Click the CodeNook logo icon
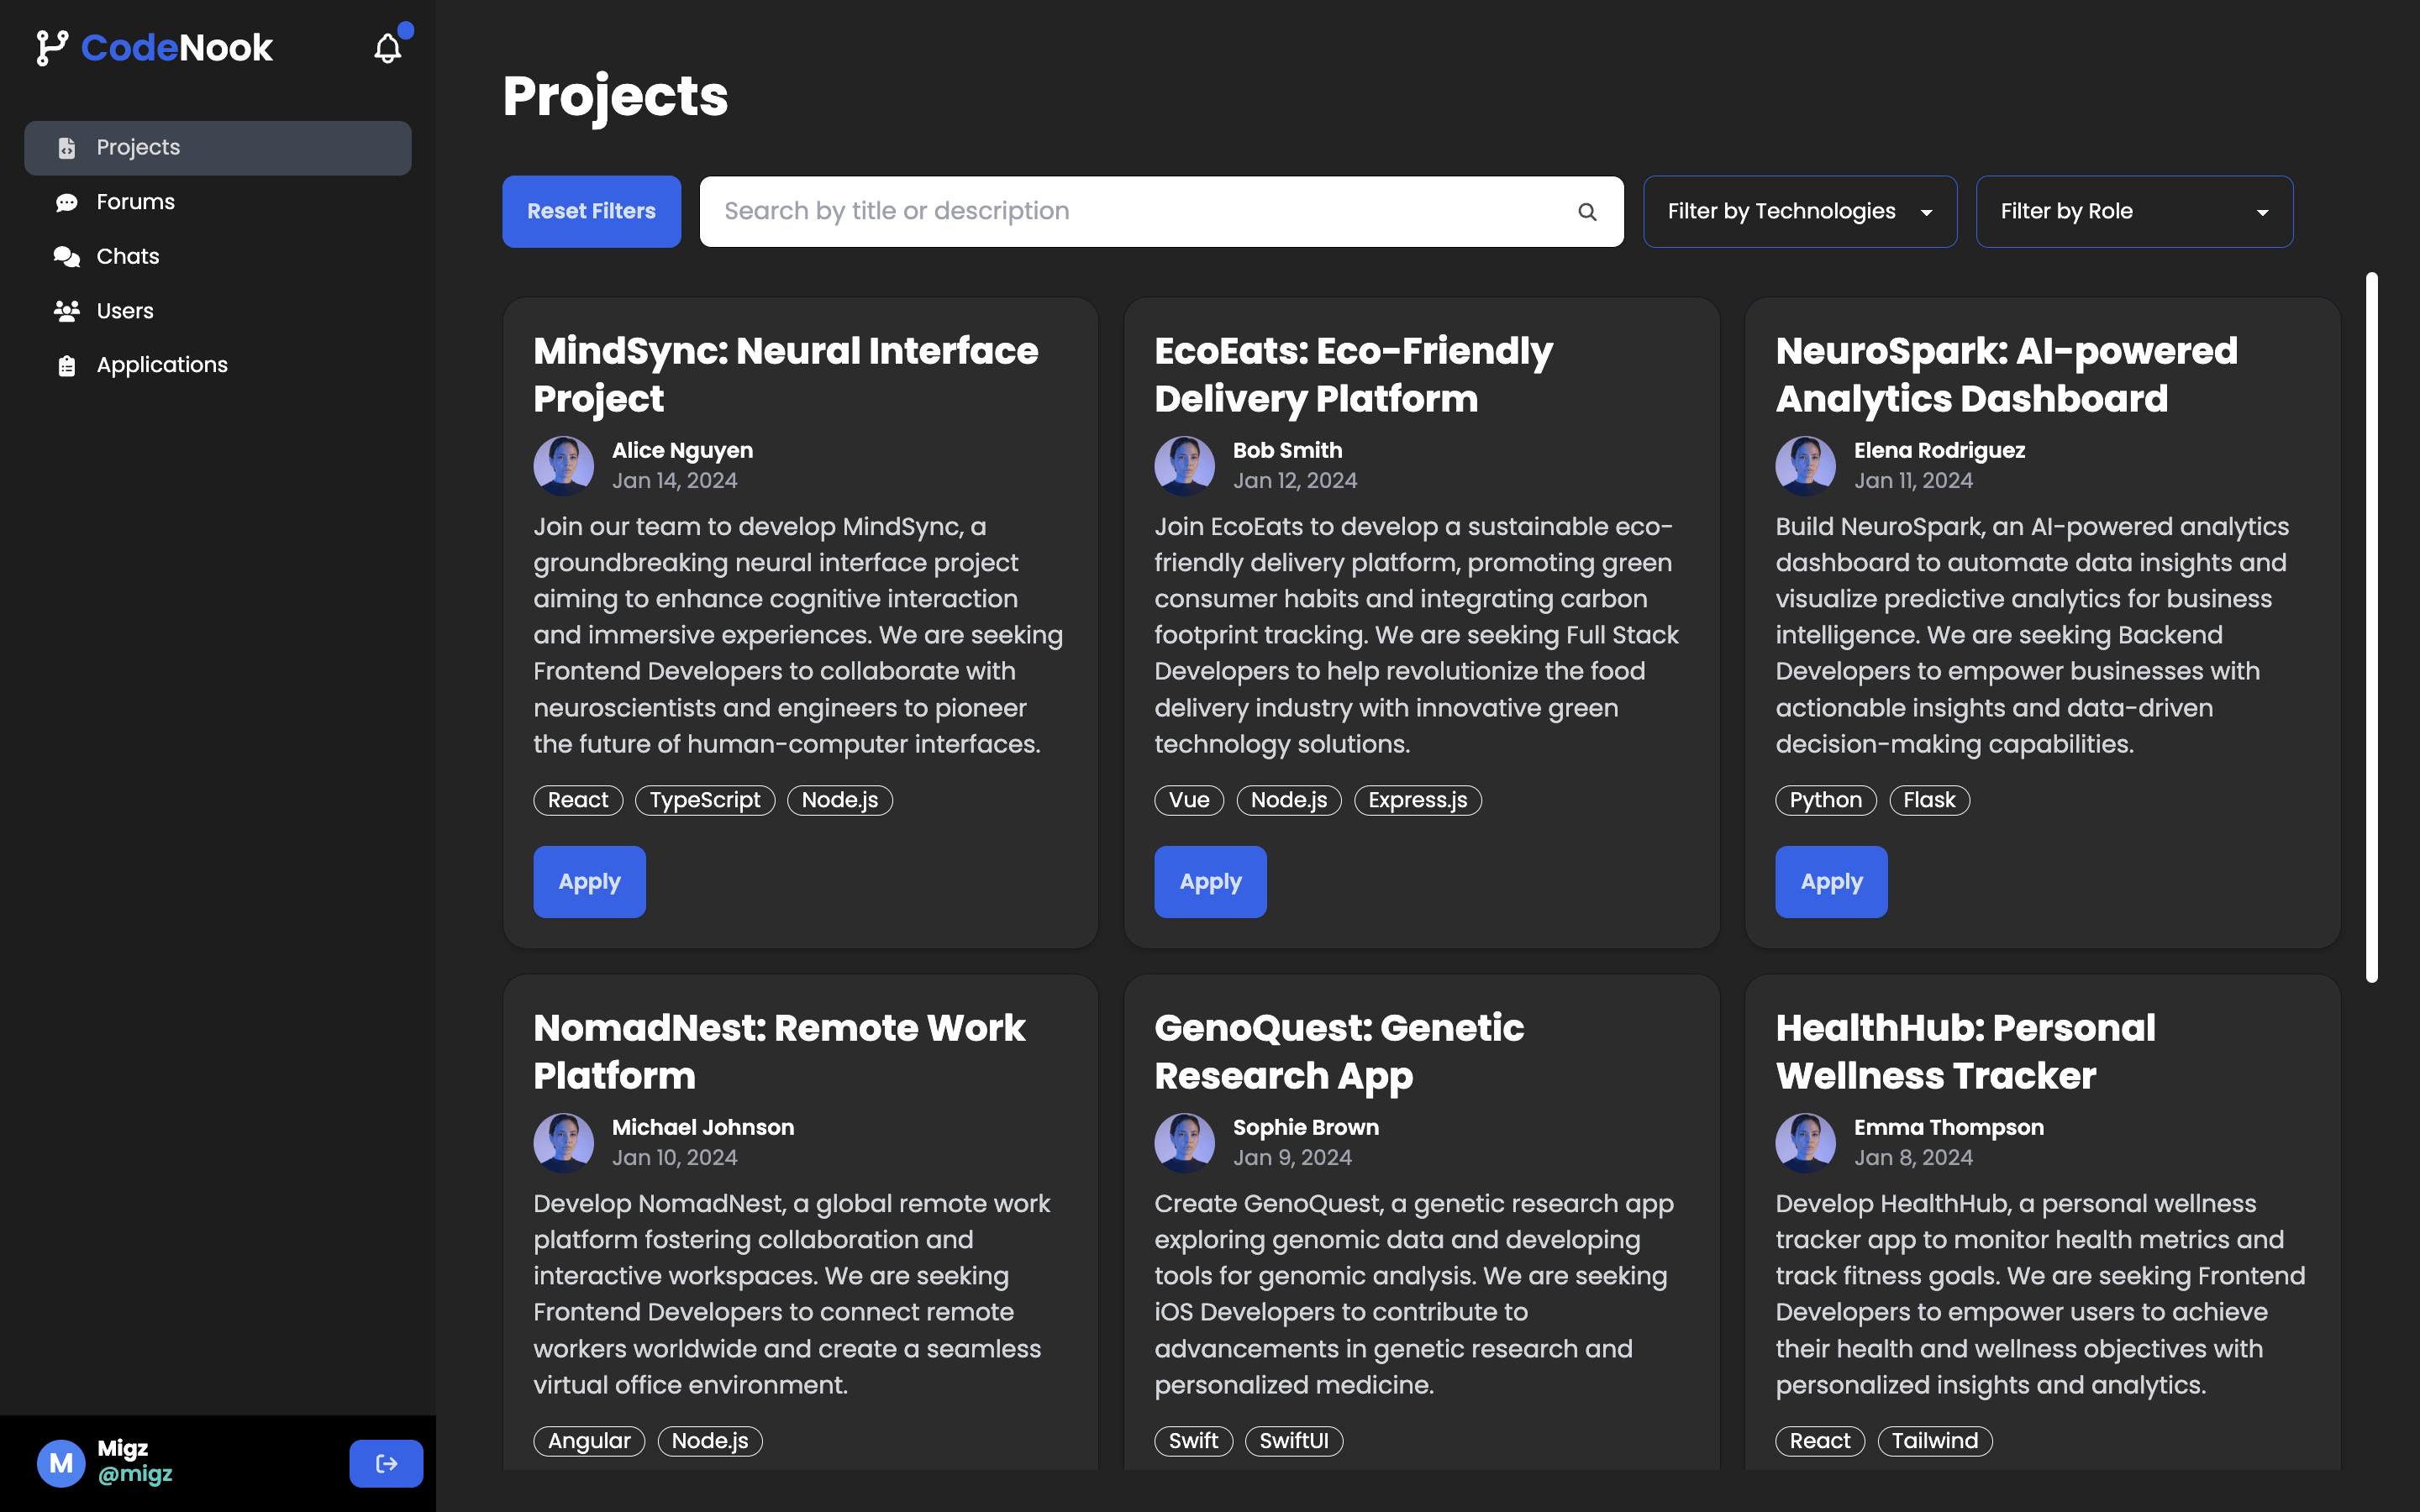 tap(52, 47)
